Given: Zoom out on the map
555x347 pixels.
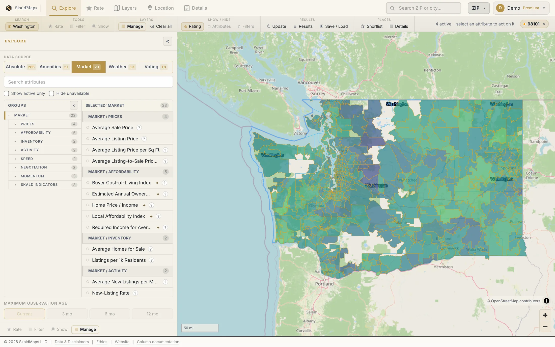Looking at the screenshot, I should click(x=545, y=327).
